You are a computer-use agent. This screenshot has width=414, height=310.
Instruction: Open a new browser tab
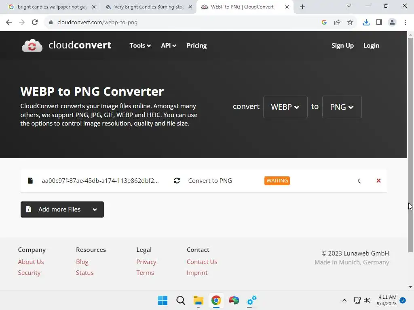click(x=302, y=7)
